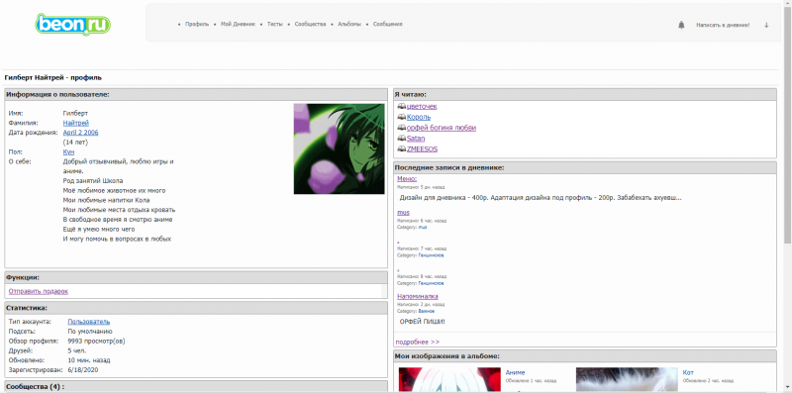Open the mus diary entry title

403,213
